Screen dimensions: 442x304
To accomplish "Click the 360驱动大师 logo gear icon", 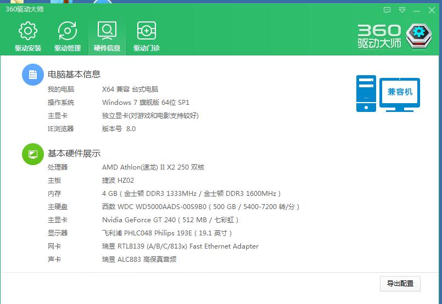I will coord(419,36).
